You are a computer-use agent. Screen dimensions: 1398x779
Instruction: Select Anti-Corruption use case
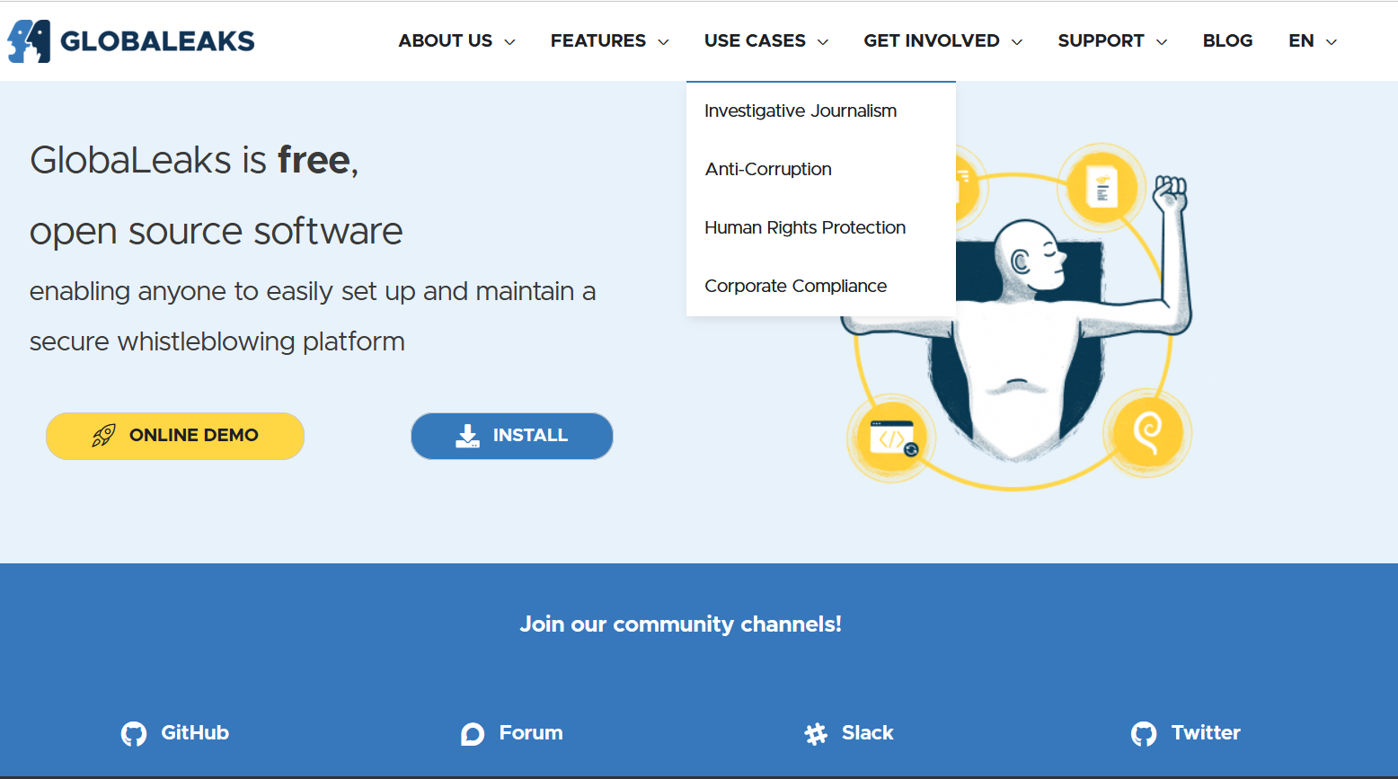click(x=768, y=169)
